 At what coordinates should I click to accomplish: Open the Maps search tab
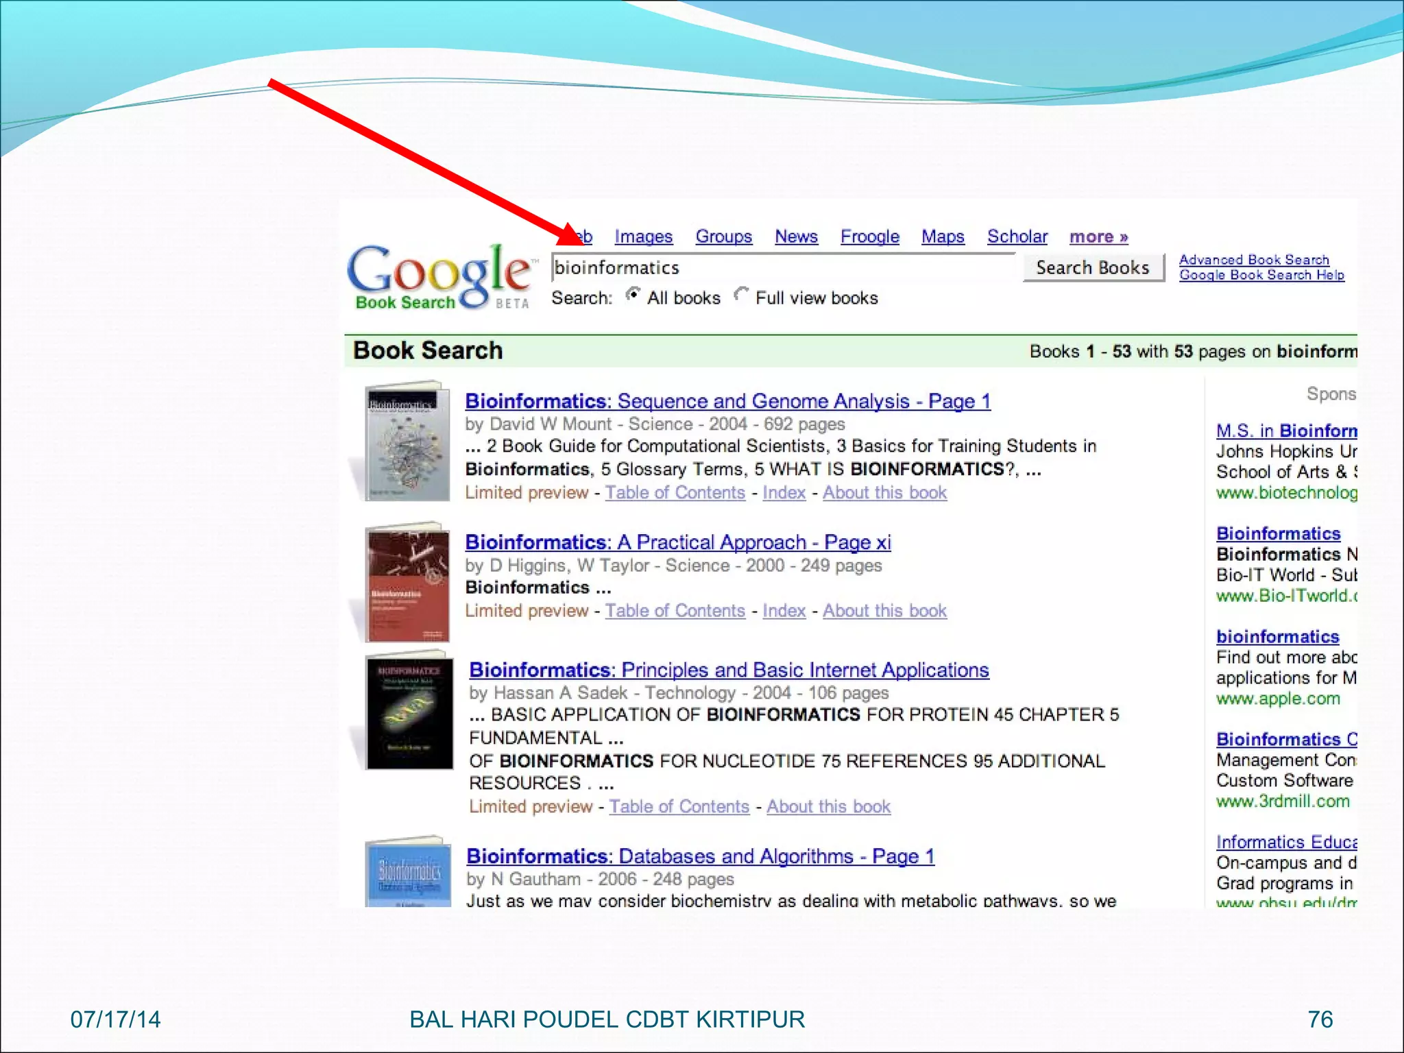click(x=942, y=237)
